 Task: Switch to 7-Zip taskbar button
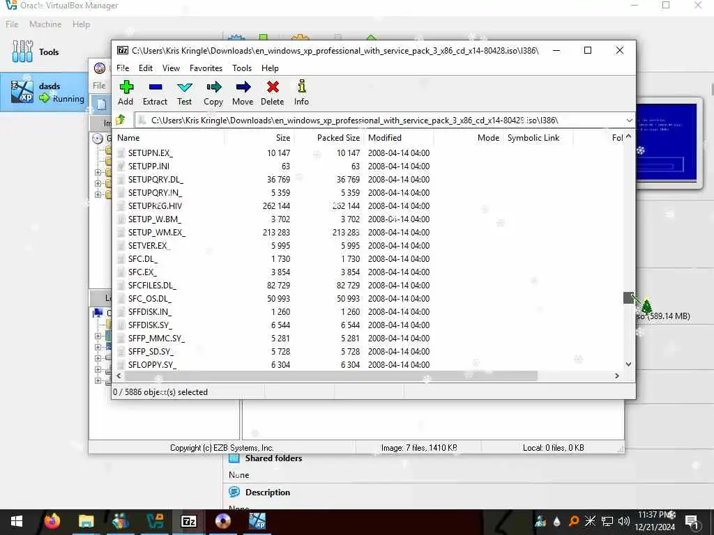[188, 521]
